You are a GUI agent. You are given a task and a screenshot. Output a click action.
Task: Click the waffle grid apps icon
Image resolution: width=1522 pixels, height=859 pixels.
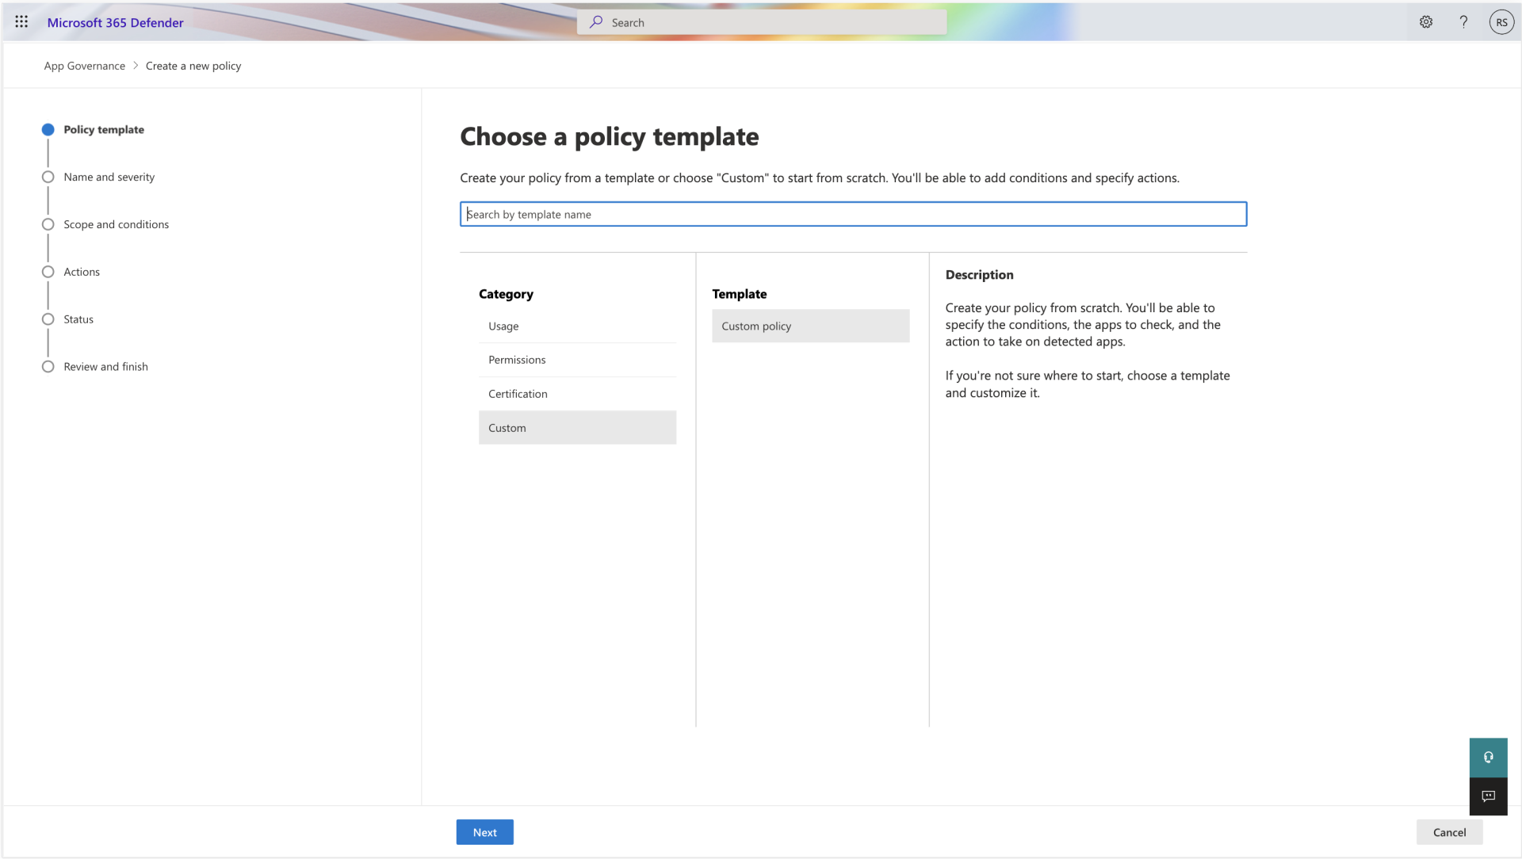(21, 21)
